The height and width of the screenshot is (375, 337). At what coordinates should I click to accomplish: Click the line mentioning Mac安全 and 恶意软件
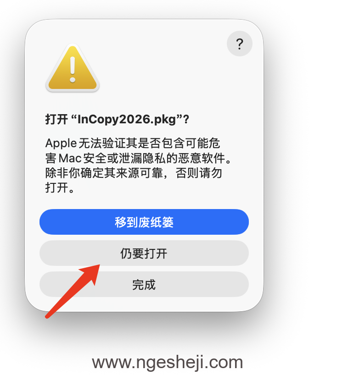138,158
